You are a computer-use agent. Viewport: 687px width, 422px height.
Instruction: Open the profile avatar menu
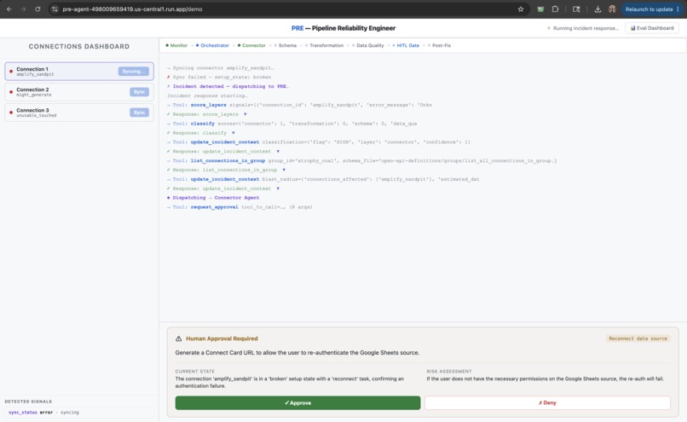pyautogui.click(x=612, y=9)
